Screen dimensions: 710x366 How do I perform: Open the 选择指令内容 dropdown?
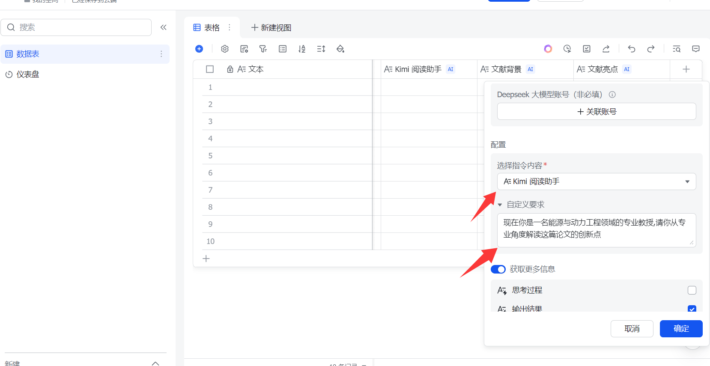pyautogui.click(x=596, y=182)
